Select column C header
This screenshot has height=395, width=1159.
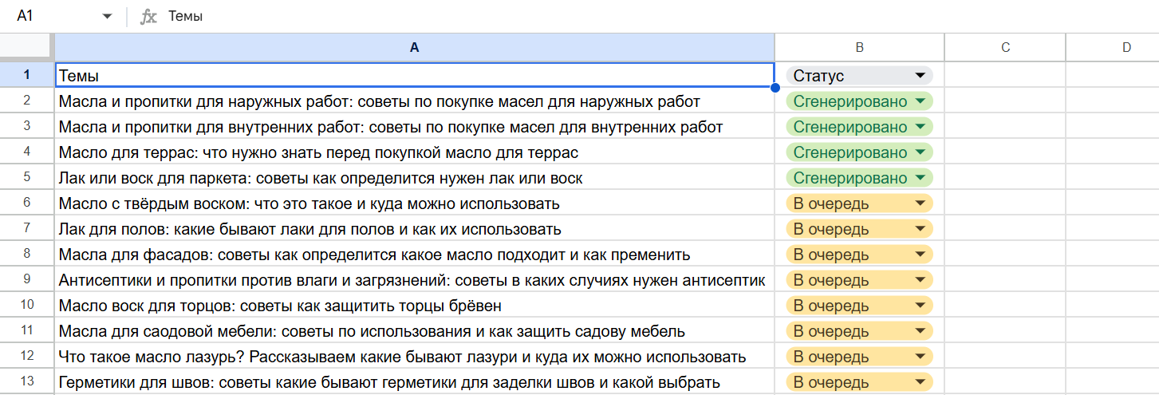1005,47
